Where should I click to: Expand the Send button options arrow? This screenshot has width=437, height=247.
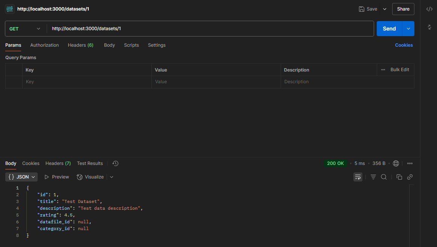(408, 29)
